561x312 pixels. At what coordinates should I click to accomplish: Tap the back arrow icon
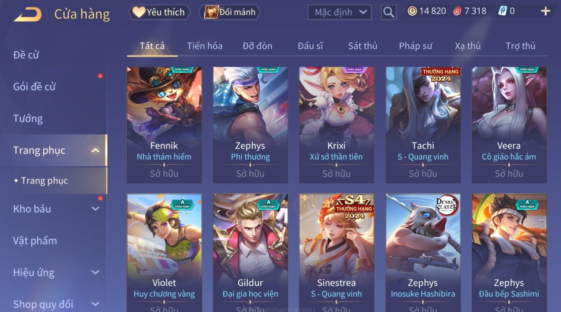click(x=28, y=15)
